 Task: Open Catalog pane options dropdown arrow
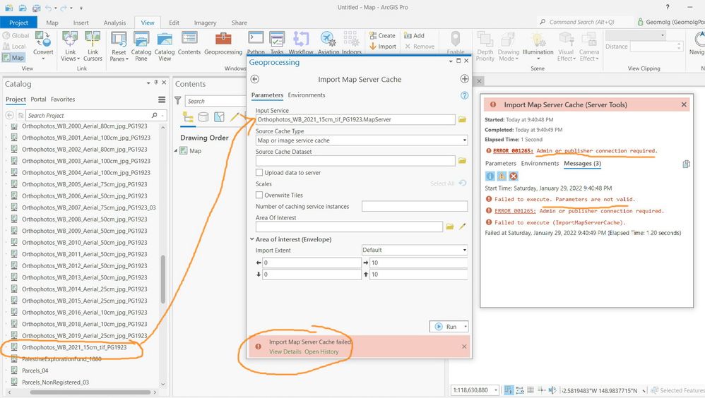pyautogui.click(x=148, y=83)
